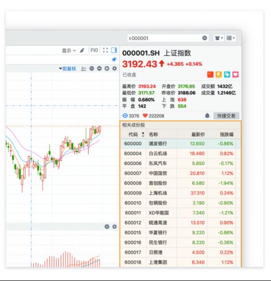This screenshot has width=271, height=281.
Task: Click the 成交额 1432亿 value
Action: [225, 86]
